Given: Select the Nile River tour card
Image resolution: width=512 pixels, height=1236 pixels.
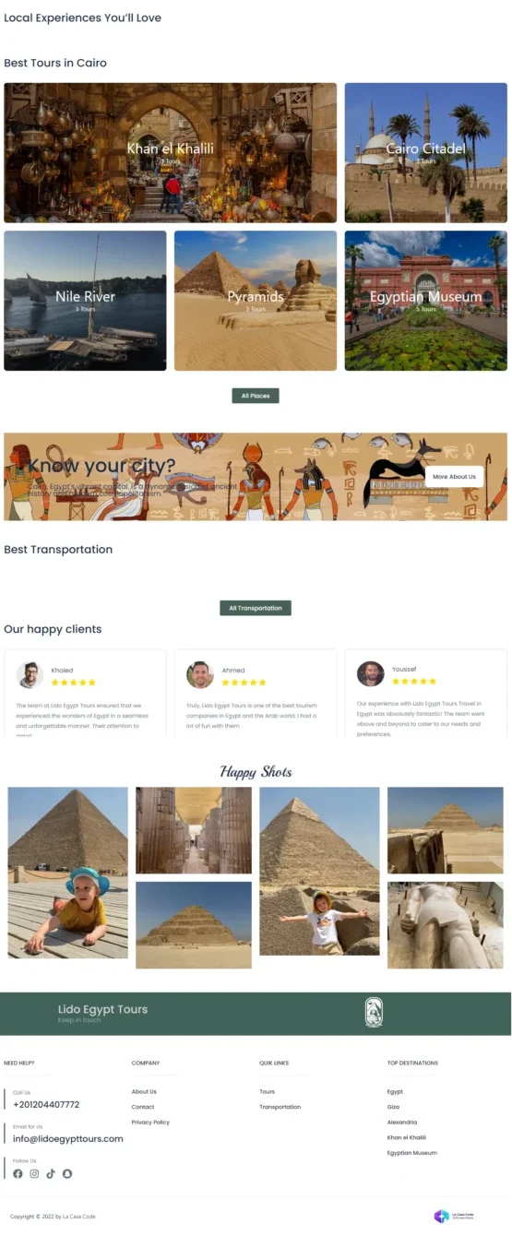Looking at the screenshot, I should 85,301.
